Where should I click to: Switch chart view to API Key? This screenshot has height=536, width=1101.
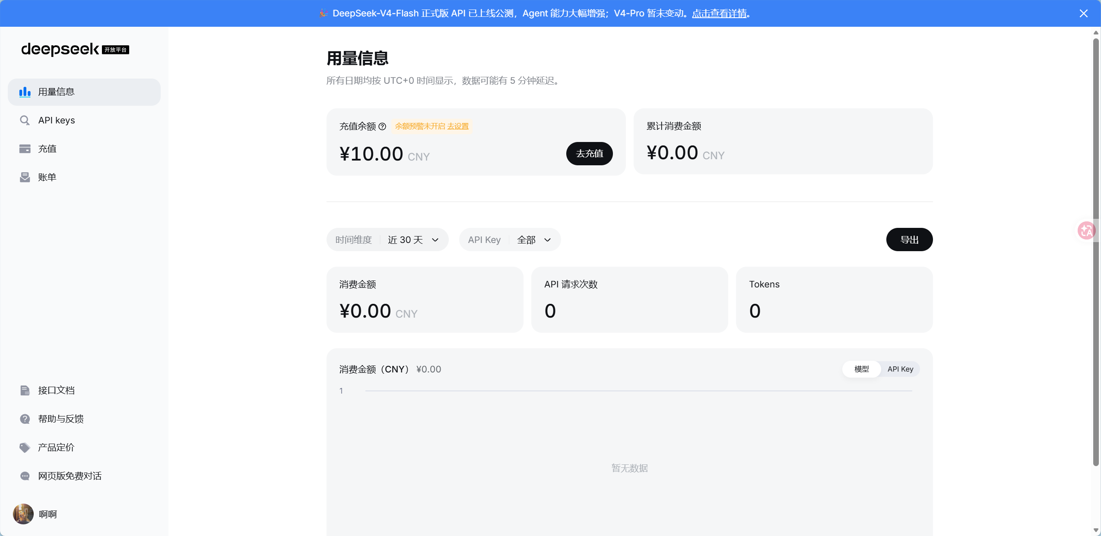901,369
